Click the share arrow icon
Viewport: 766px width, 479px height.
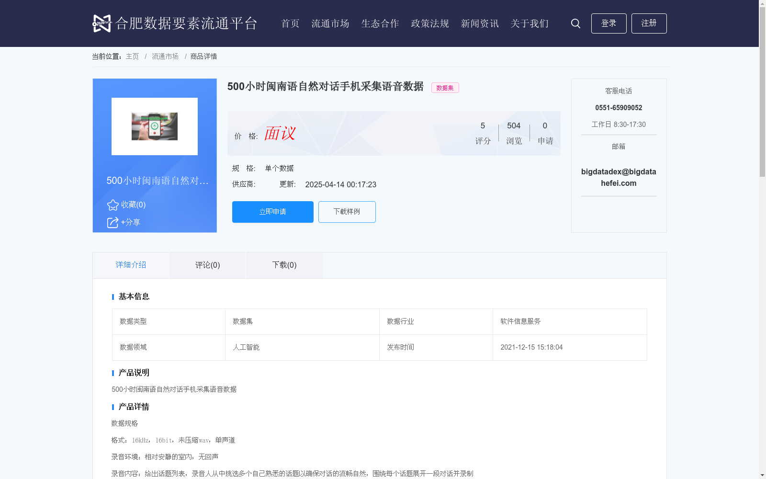113,222
